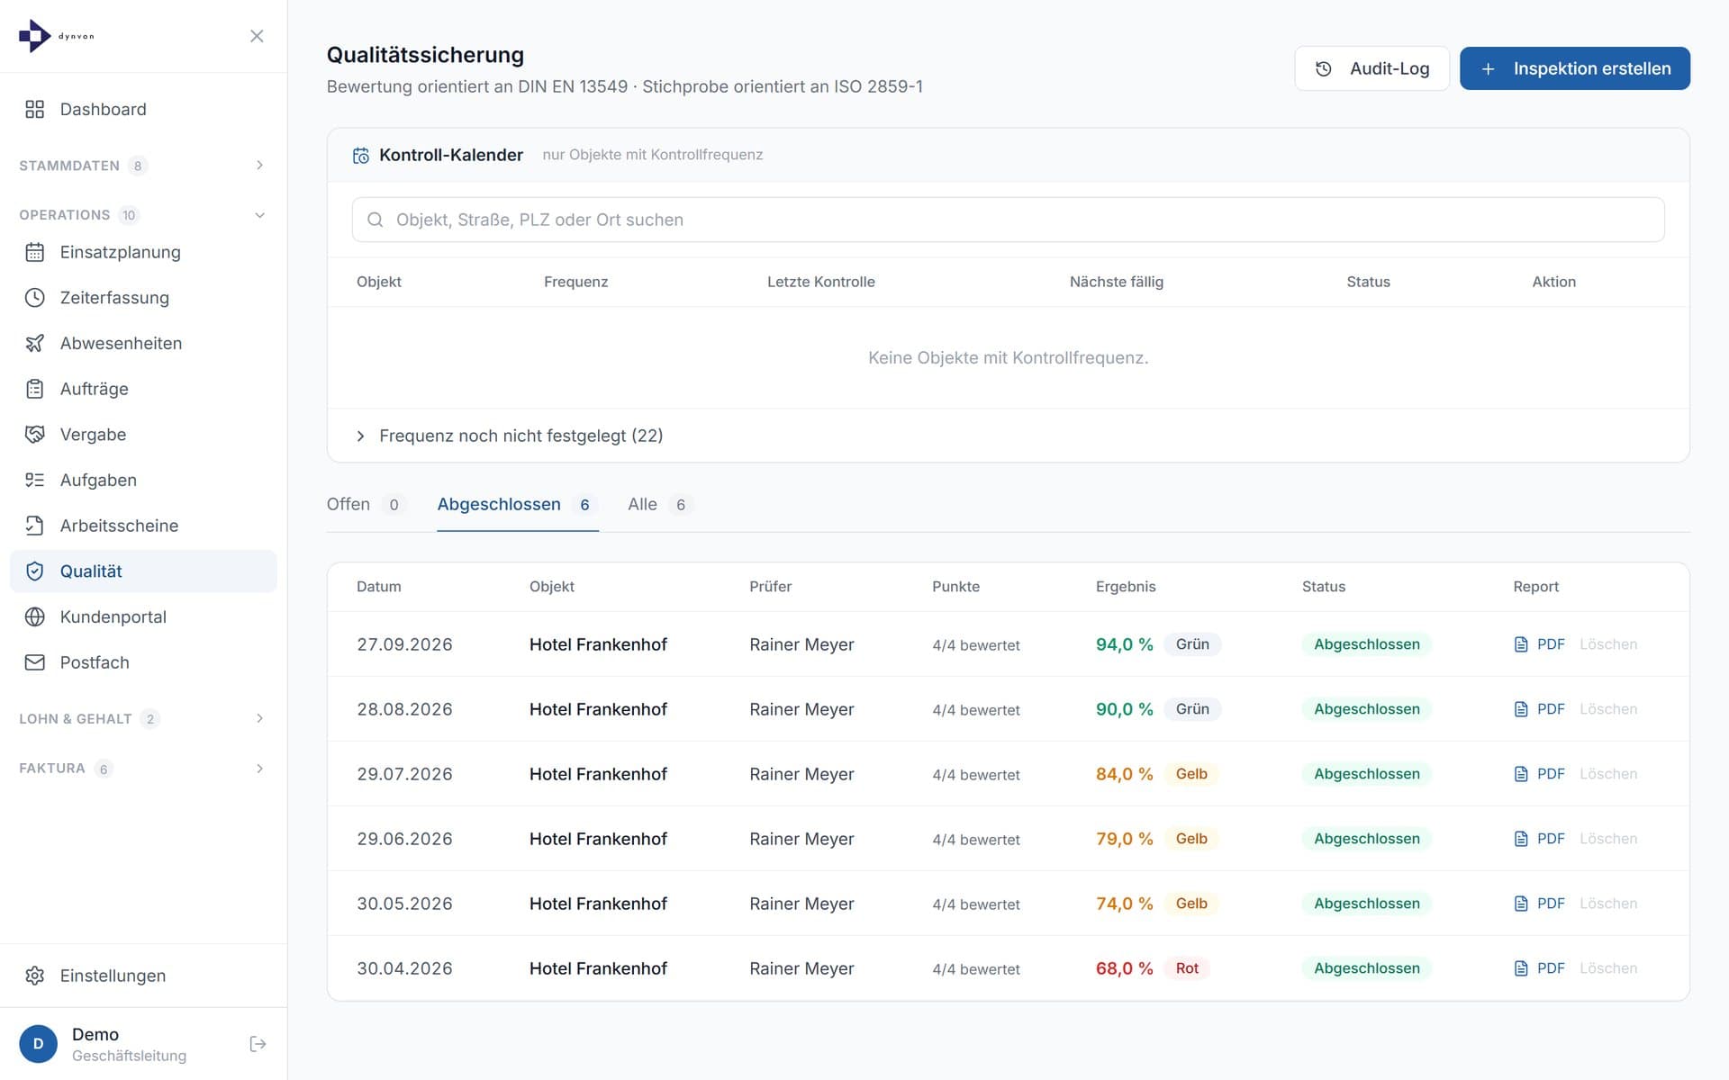
Task: Open Einstellungen gear icon
Action: [34, 976]
